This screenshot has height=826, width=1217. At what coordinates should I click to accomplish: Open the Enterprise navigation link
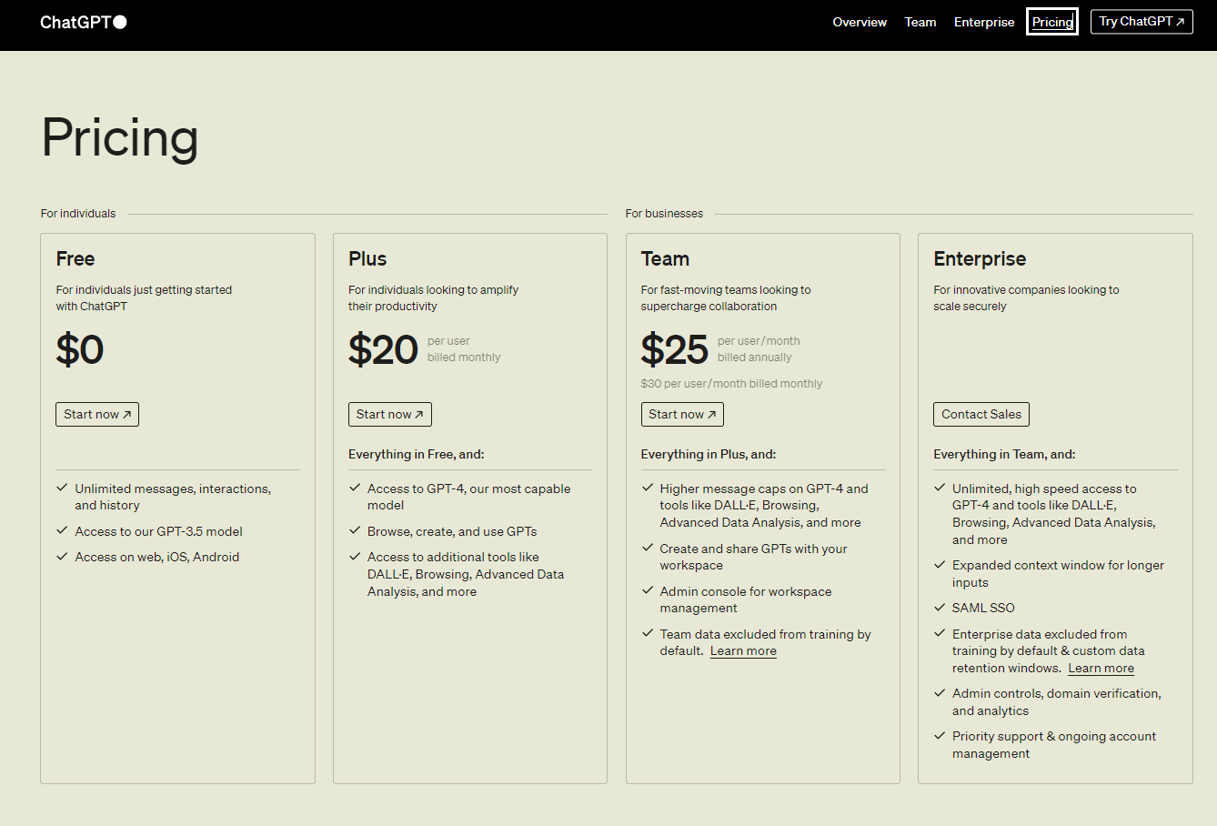tap(984, 22)
